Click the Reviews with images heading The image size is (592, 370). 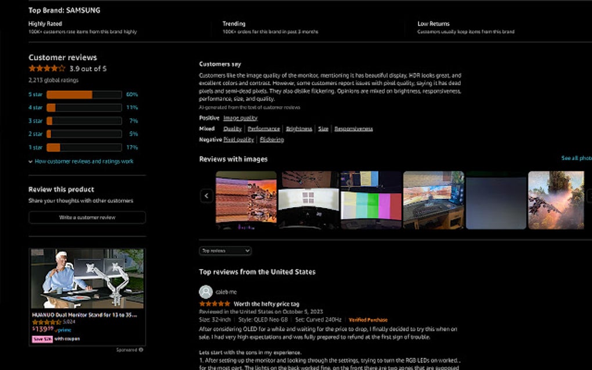click(x=233, y=159)
